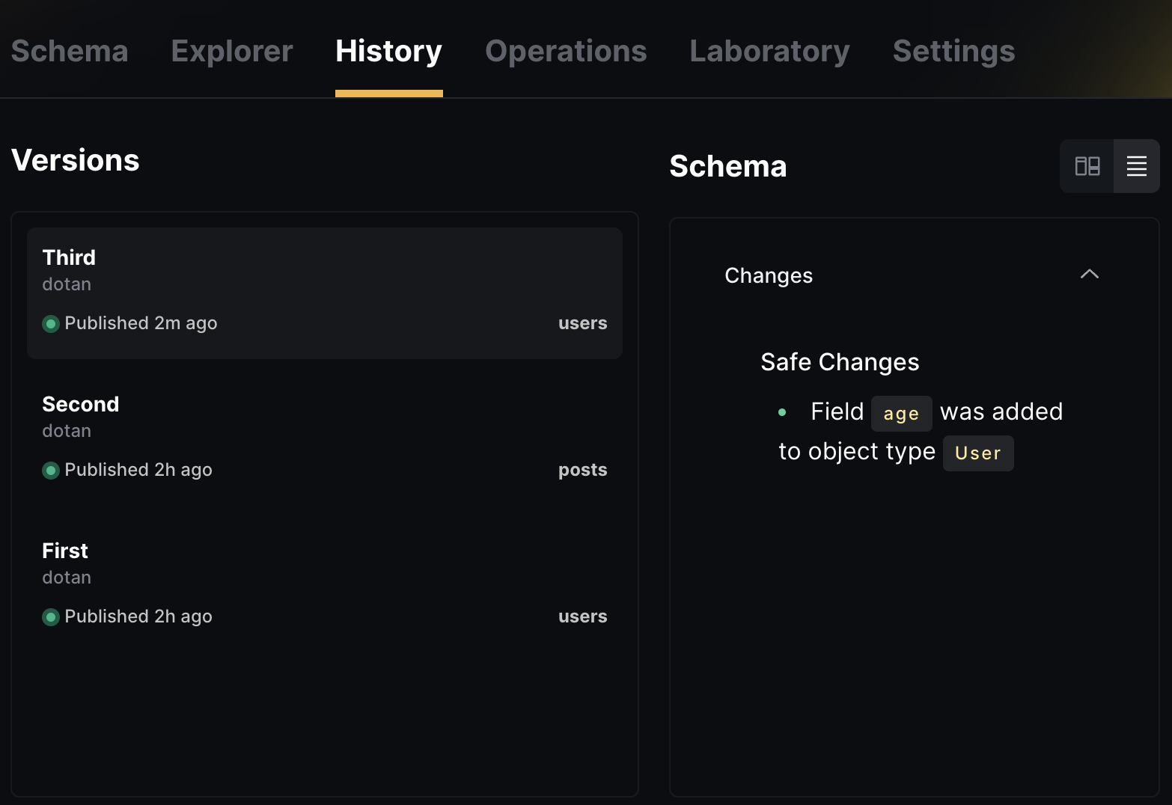Viewport: 1172px width, 805px height.
Task: Open the Second version published by dotan
Action: point(324,438)
